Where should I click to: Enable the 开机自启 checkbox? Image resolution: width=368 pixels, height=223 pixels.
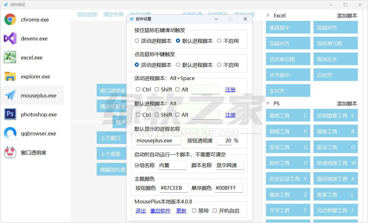215,211
